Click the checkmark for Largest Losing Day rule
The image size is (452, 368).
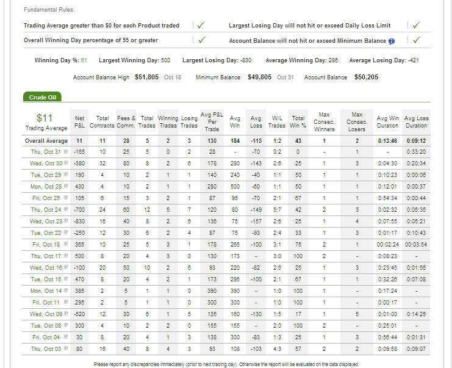point(416,25)
